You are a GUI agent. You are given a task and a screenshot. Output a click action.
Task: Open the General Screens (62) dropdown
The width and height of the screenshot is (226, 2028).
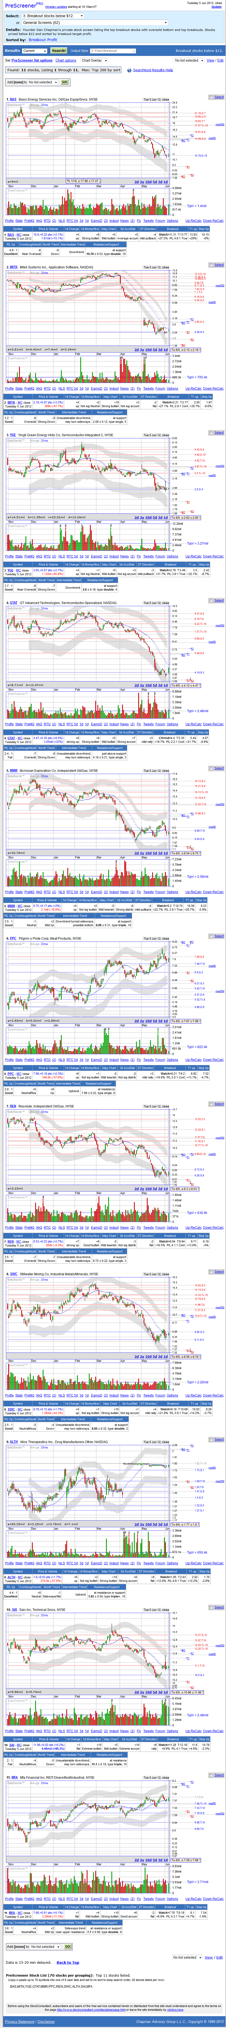coord(95,23)
